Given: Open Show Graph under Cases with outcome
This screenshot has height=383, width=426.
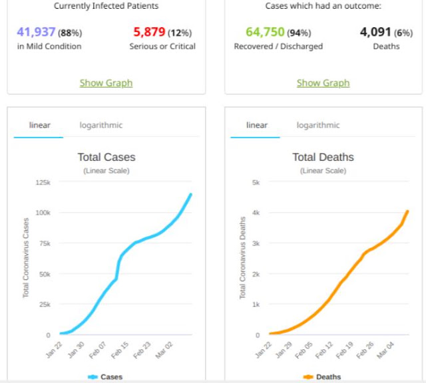Looking at the screenshot, I should click(323, 83).
